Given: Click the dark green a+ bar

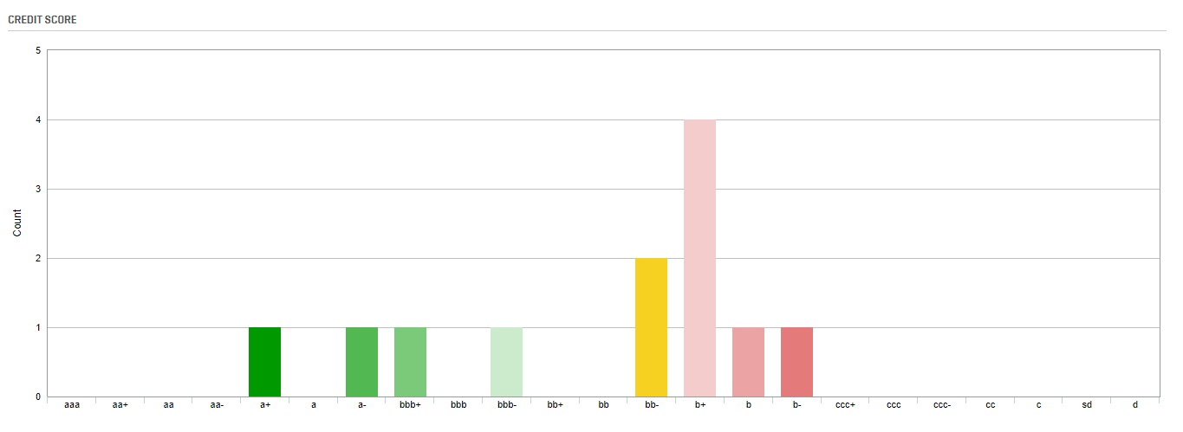Looking at the screenshot, I should click(264, 362).
